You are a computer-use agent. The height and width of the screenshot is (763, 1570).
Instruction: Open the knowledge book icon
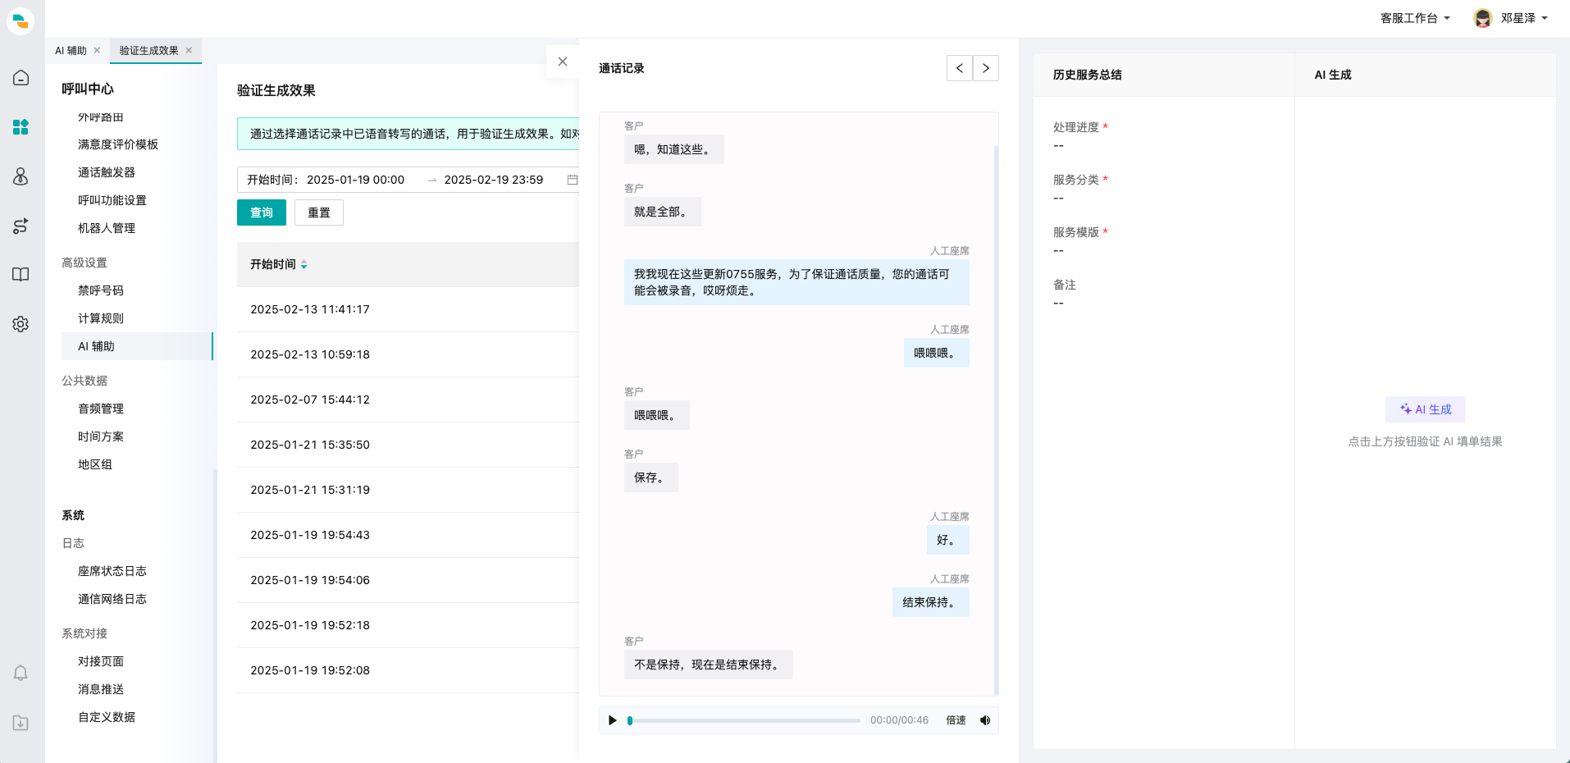[21, 275]
